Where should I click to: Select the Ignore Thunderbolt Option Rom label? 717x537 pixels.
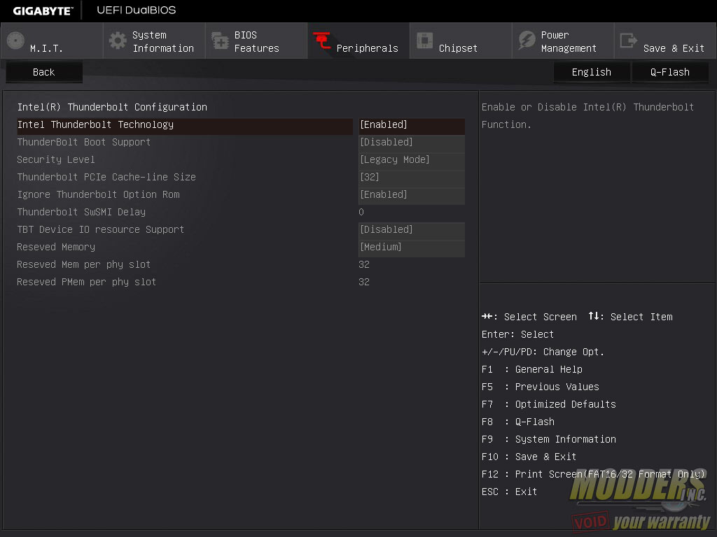click(98, 194)
